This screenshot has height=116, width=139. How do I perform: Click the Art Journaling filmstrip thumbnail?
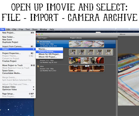point(86,44)
